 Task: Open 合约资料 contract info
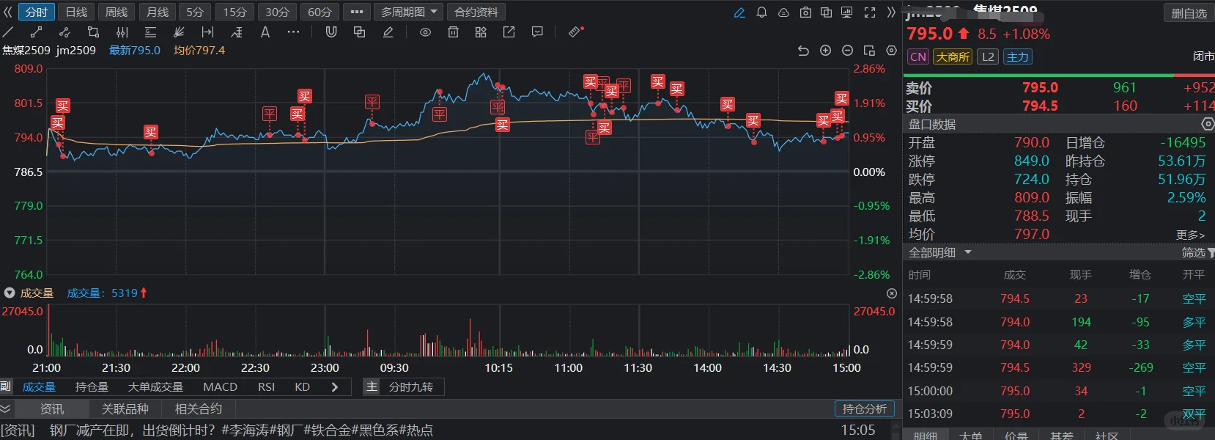(x=476, y=12)
